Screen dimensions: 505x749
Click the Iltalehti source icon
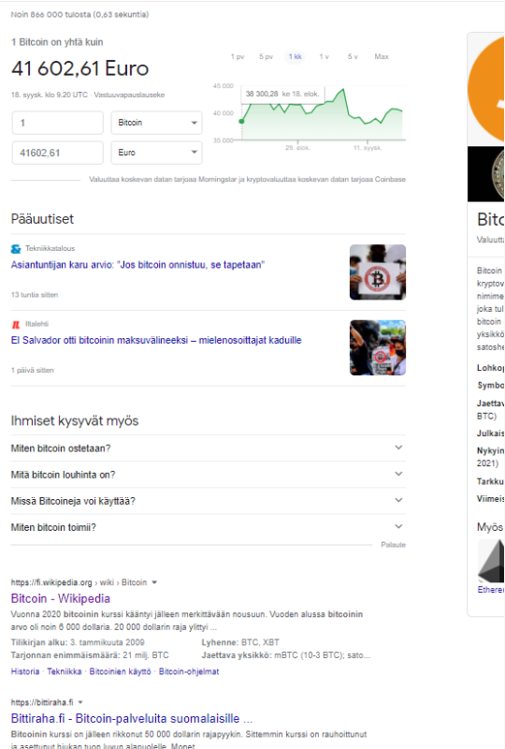pyautogui.click(x=16, y=324)
